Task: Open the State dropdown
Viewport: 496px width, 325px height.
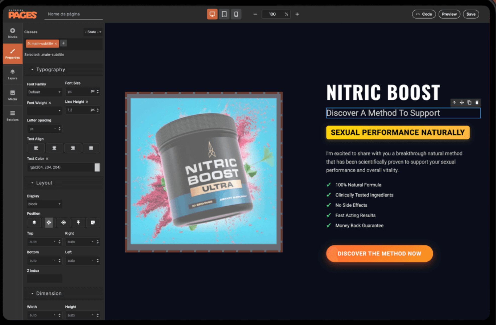Action: [x=93, y=32]
